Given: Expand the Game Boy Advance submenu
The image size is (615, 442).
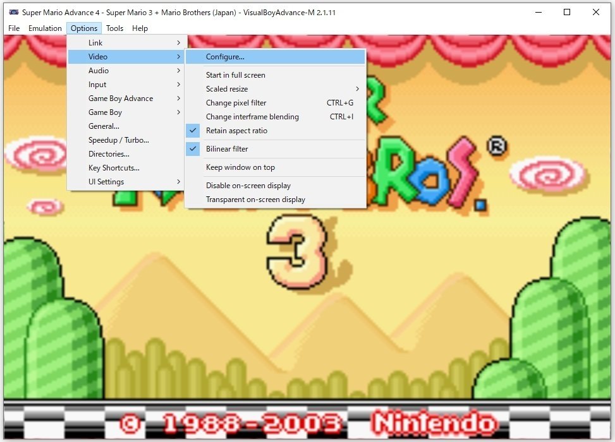Looking at the screenshot, I should pos(126,99).
